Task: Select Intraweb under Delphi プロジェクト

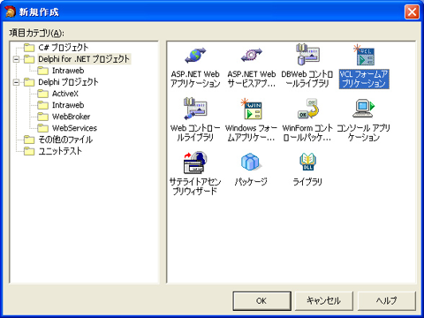Action: click(x=68, y=105)
